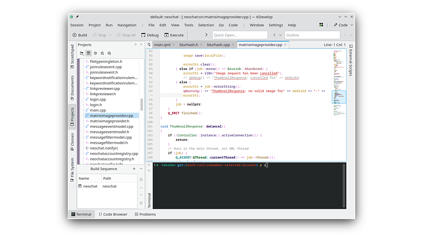Add item to Build Sequence with plus
Image resolution: width=423 pixels, height=238 pixels.
134,169
